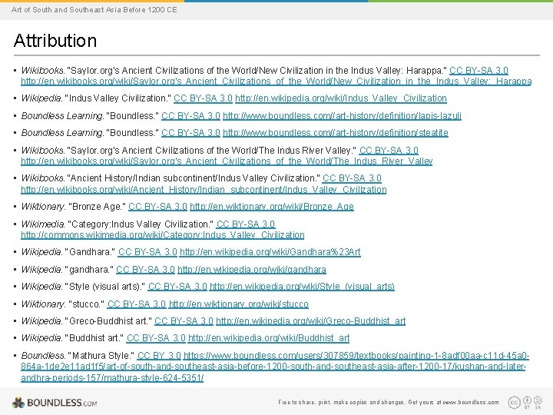553x415 pixels.
Task: Click CC BY-SA 3.0 after "Indus Valley Civilization."
Action: point(203,98)
